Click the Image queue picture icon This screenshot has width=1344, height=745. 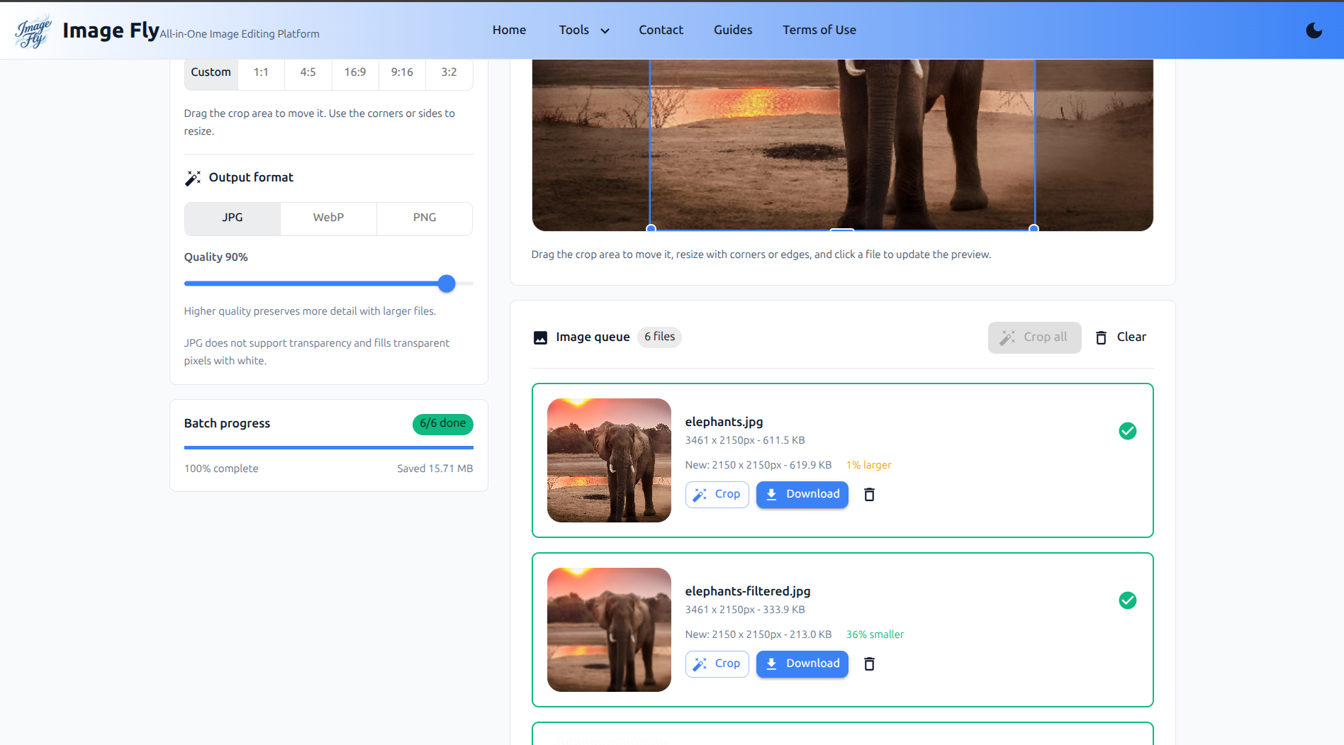pyautogui.click(x=540, y=337)
